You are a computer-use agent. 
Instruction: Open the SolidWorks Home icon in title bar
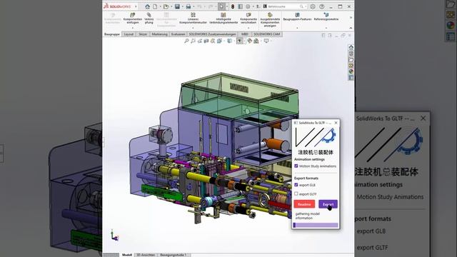pos(148,6)
